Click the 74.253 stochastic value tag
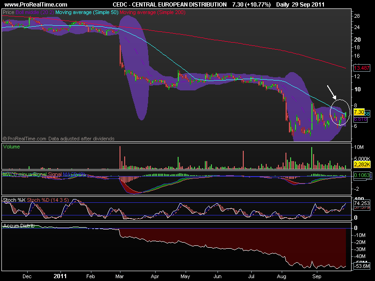This screenshot has height=281, width=375. tap(362, 203)
